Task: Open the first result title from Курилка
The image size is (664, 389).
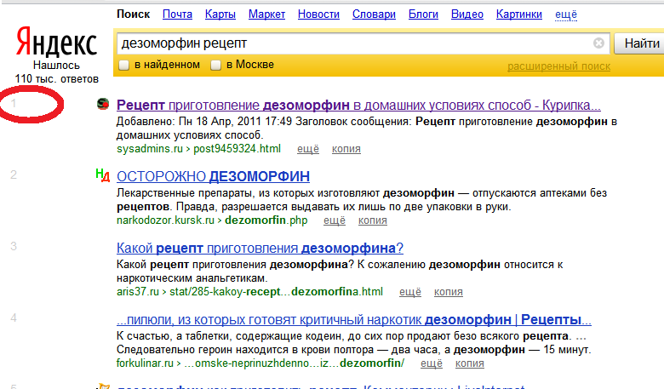Action: pyautogui.click(x=358, y=105)
